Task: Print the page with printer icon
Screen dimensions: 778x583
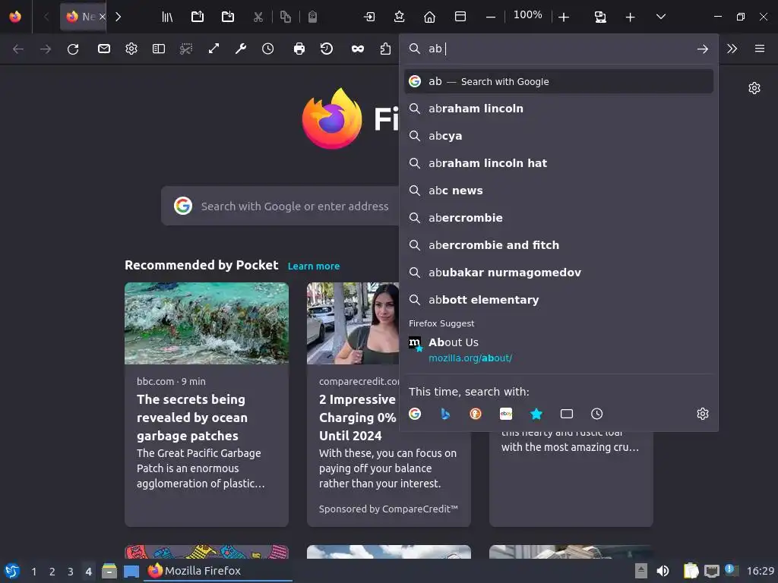Action: [299, 49]
